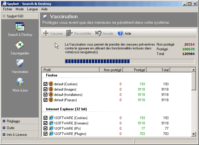
Task: Click the vaccination progress bar
Action: 130,61
